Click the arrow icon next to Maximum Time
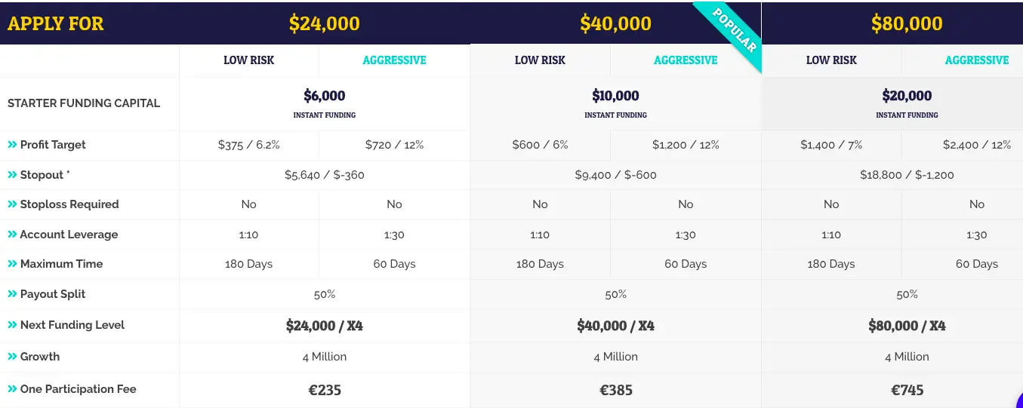The width and height of the screenshot is (1023, 408). pyautogui.click(x=12, y=264)
